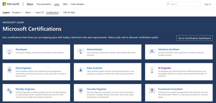Click the Data Scientist flask icon
The image size is (216, 103).
(x=81, y=70)
